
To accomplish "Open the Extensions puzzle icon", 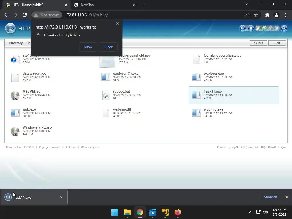I will tap(267, 15).
